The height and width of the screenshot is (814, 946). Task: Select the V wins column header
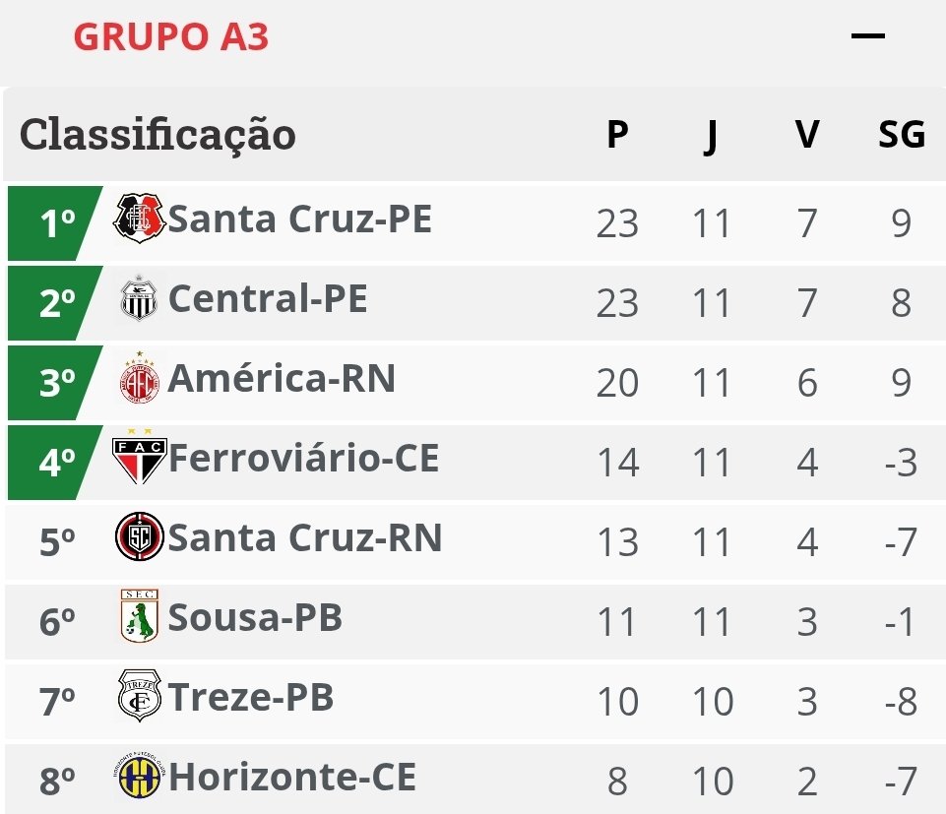[x=807, y=134]
